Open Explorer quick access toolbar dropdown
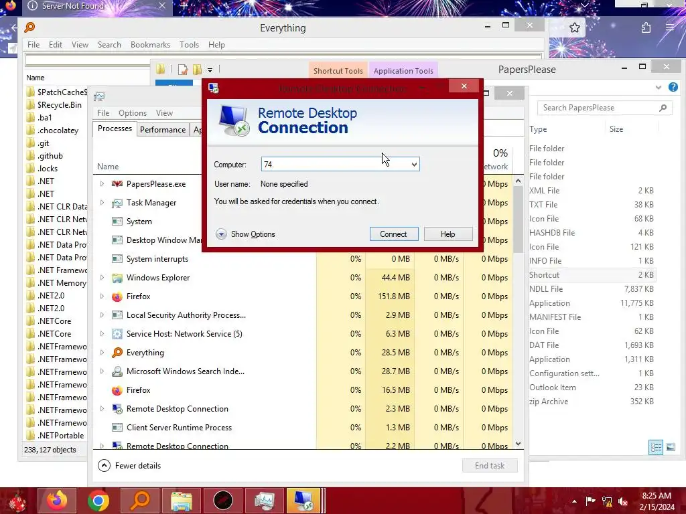Image resolution: width=686 pixels, height=514 pixels. coord(210,70)
